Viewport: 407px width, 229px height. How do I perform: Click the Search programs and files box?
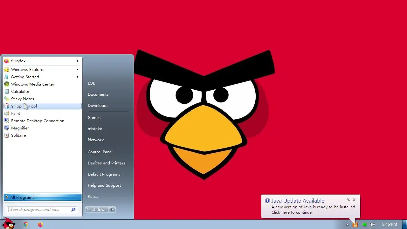42,210
